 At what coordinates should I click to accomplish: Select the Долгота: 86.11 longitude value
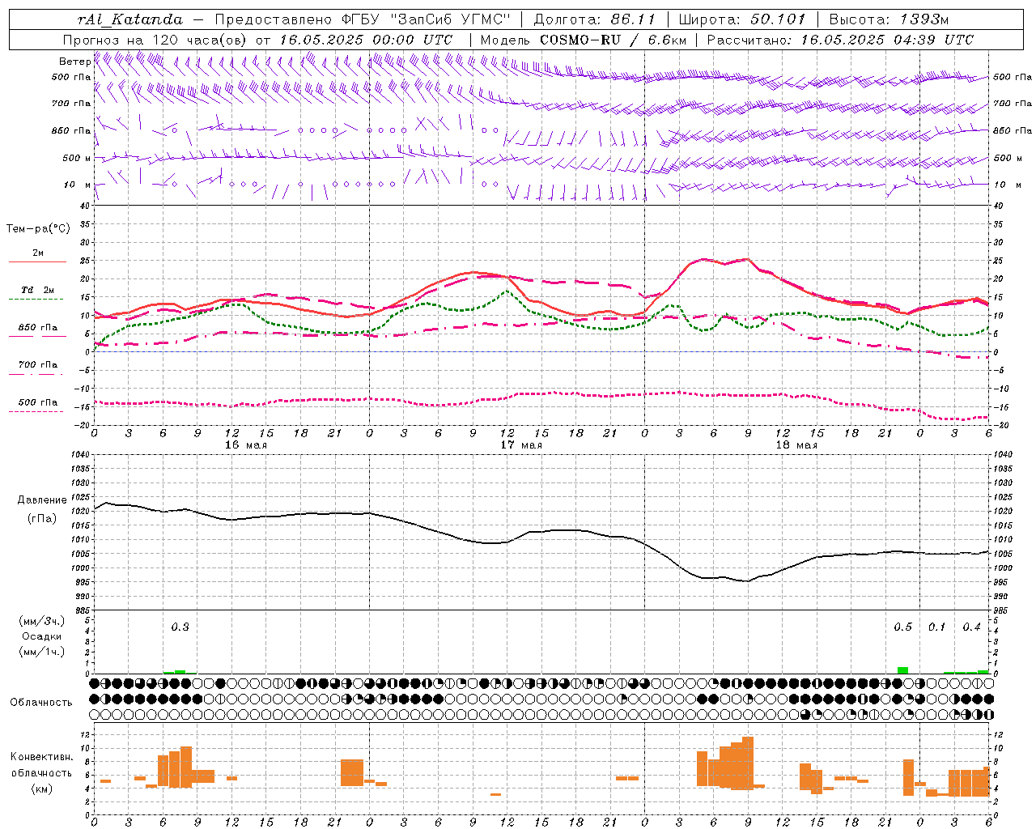point(594,19)
